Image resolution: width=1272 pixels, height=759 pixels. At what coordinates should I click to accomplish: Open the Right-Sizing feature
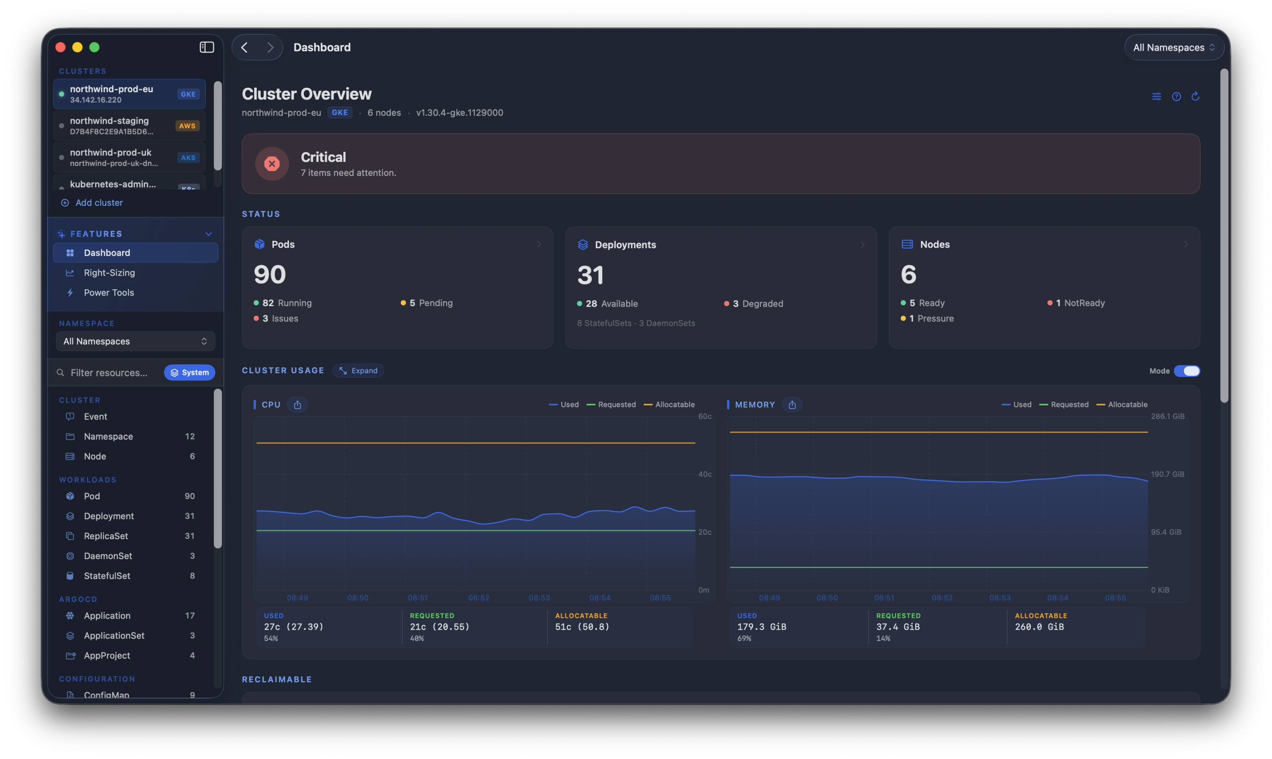[x=136, y=272]
